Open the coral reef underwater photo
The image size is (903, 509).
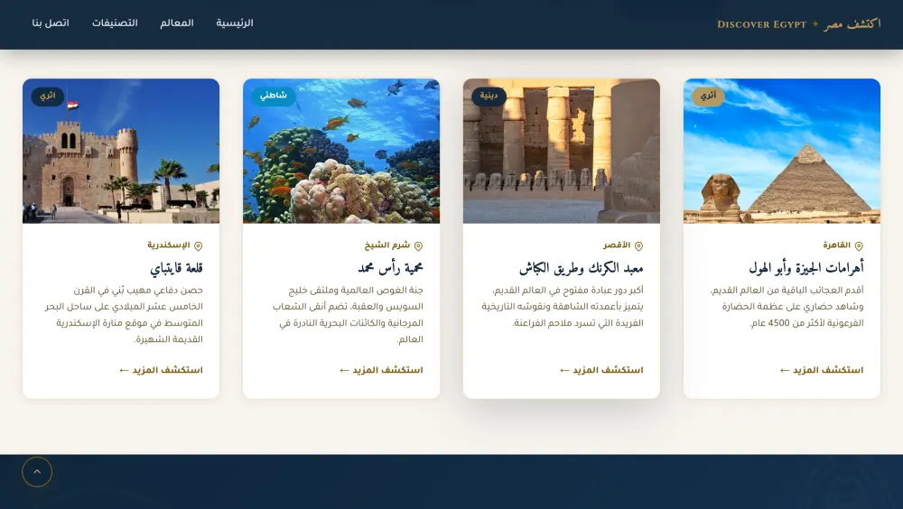pos(341,151)
